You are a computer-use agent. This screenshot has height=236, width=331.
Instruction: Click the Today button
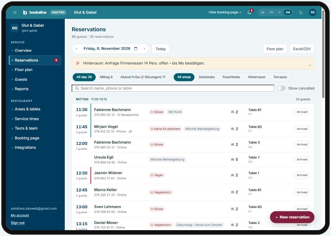tap(160, 49)
